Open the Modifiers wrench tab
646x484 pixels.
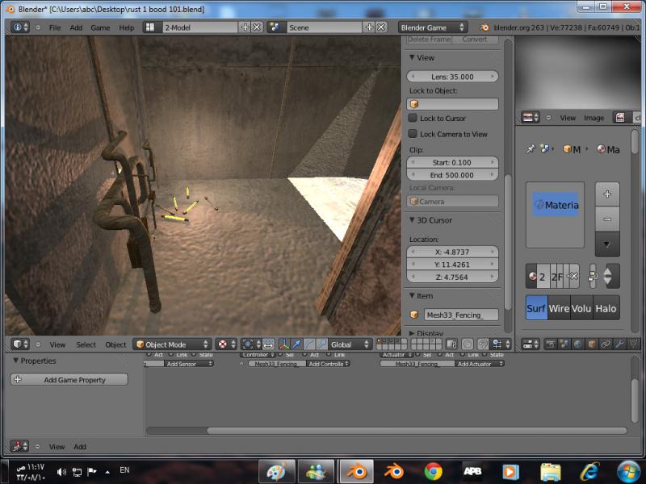point(619,344)
